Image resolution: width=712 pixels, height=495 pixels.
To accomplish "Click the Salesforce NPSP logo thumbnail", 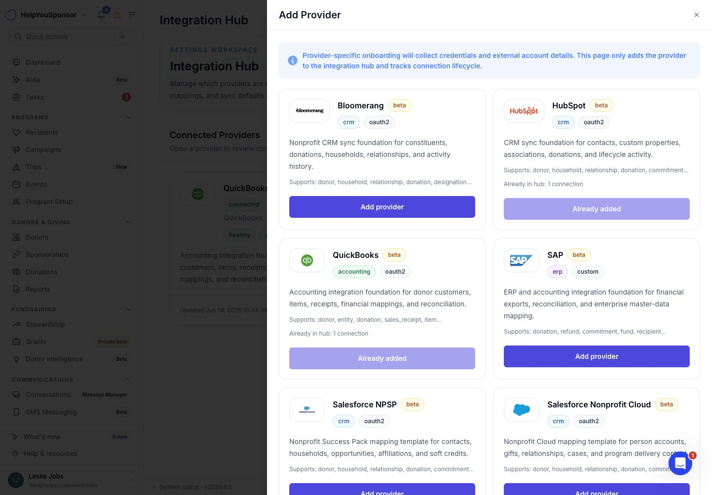I will [307, 410].
